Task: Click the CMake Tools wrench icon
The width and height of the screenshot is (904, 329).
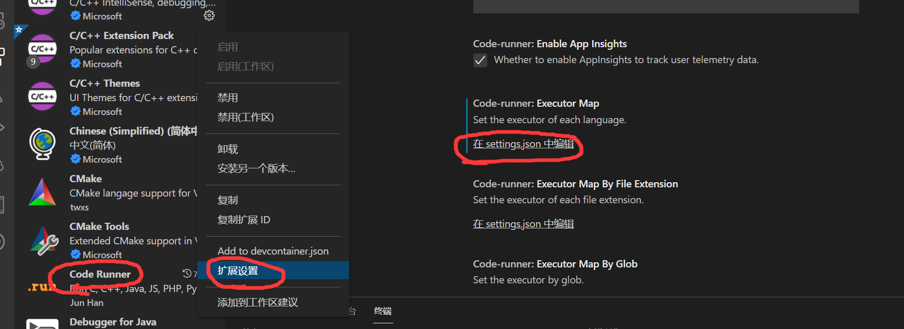Action: [44, 240]
